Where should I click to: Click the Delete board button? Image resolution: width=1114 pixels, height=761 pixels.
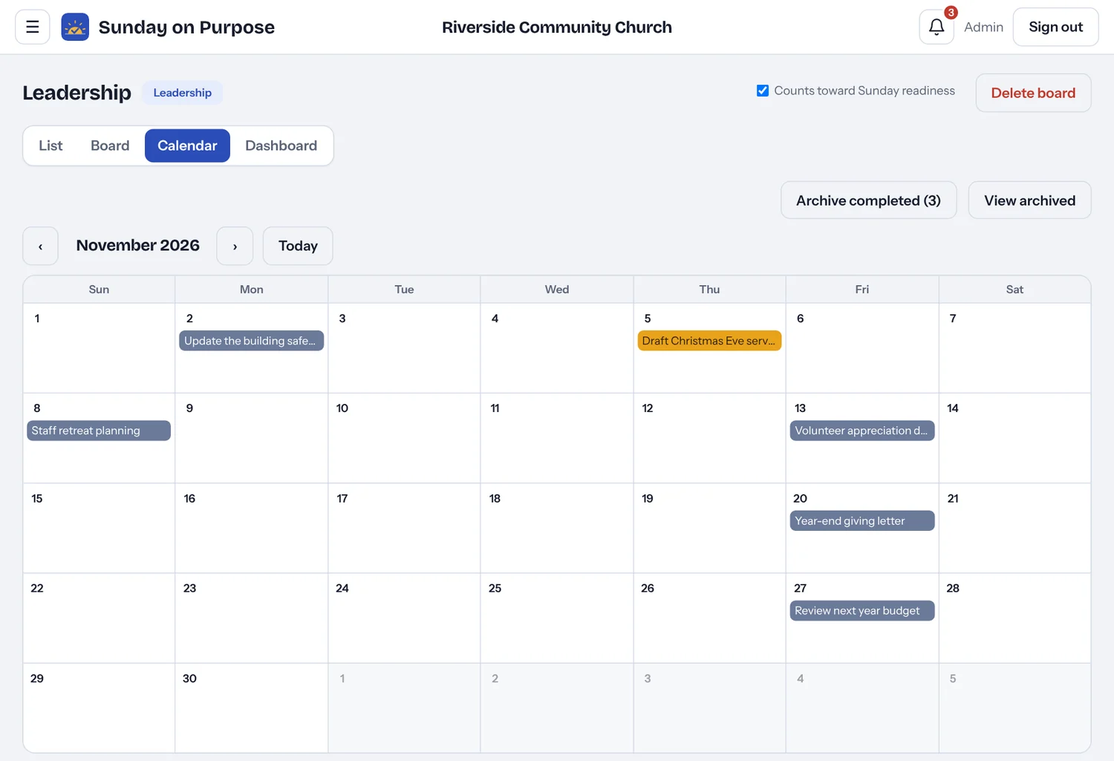tap(1033, 93)
